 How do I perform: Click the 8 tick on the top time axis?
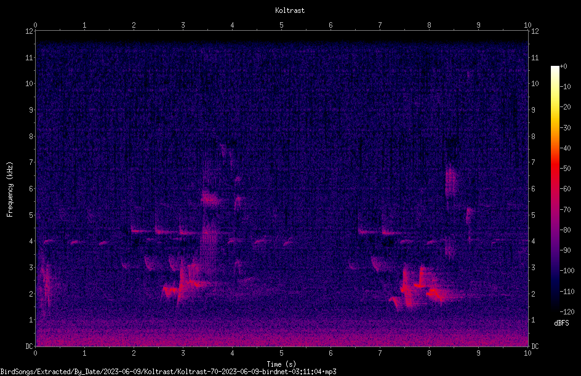pyautogui.click(x=429, y=25)
